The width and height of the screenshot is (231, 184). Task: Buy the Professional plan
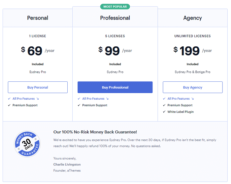click(115, 87)
